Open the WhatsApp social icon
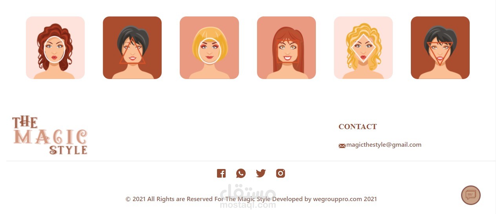Viewport: 496px width, 214px height. [241, 173]
